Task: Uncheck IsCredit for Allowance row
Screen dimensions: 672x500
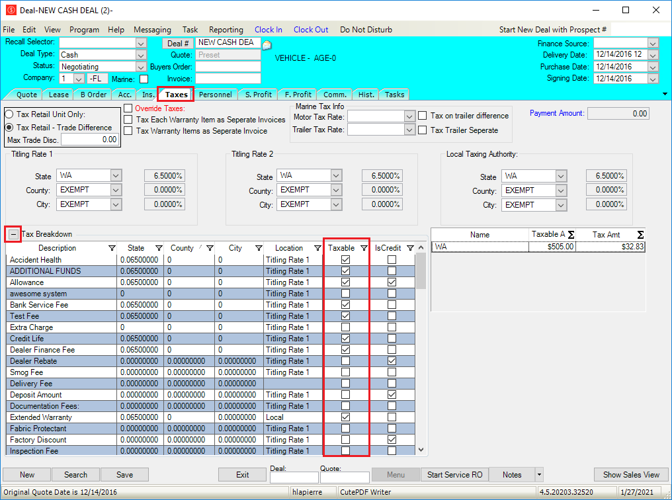Action: [x=392, y=282]
